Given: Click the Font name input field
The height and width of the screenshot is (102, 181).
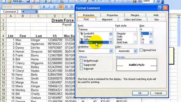Looking at the screenshot, I should point(96,29).
